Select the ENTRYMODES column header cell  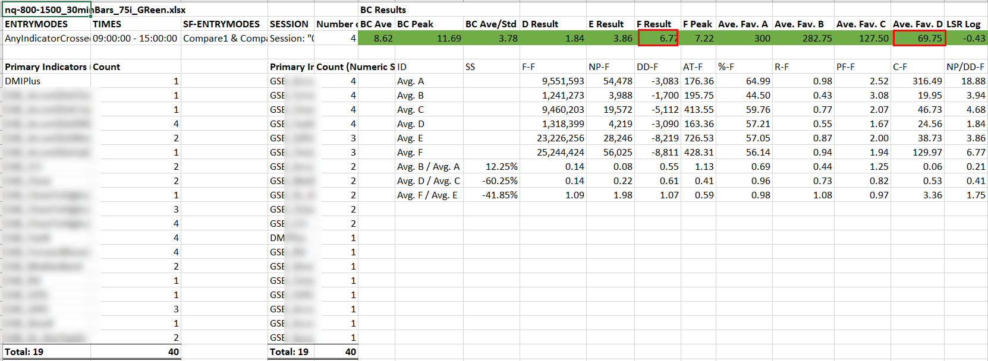(37, 24)
